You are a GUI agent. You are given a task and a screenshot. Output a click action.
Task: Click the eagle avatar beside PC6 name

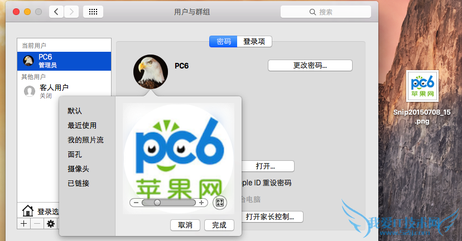coord(151,72)
